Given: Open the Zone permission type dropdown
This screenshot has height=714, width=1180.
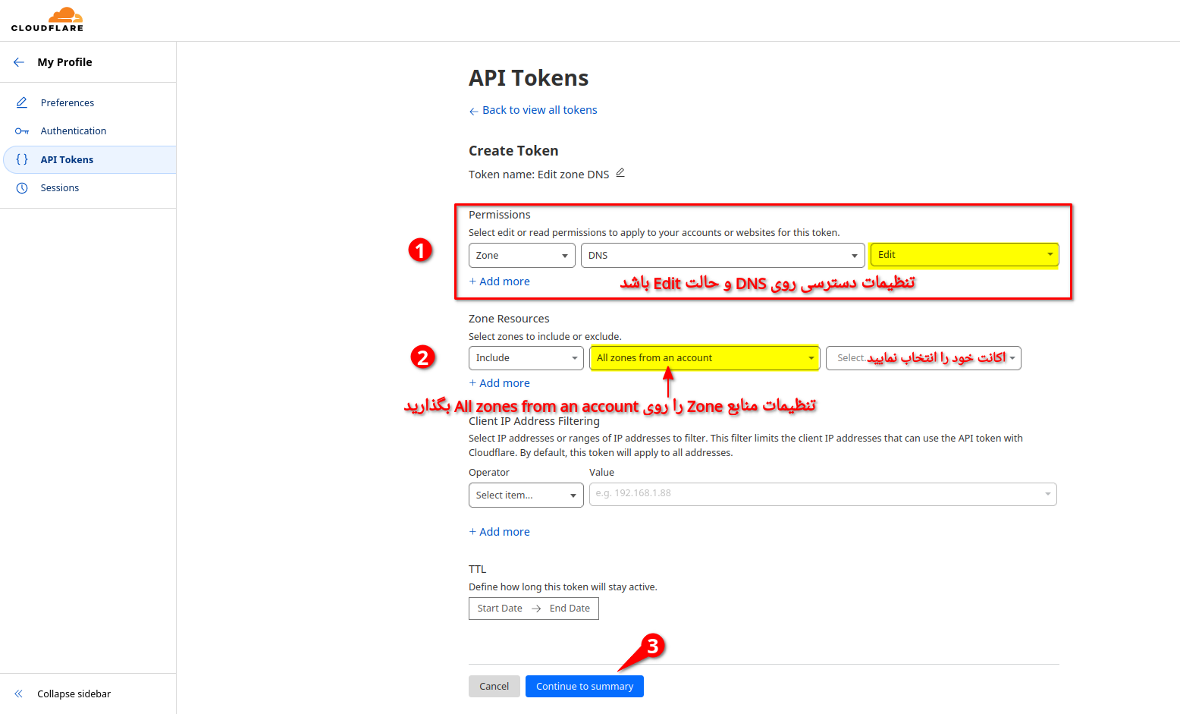Looking at the screenshot, I should click(522, 256).
